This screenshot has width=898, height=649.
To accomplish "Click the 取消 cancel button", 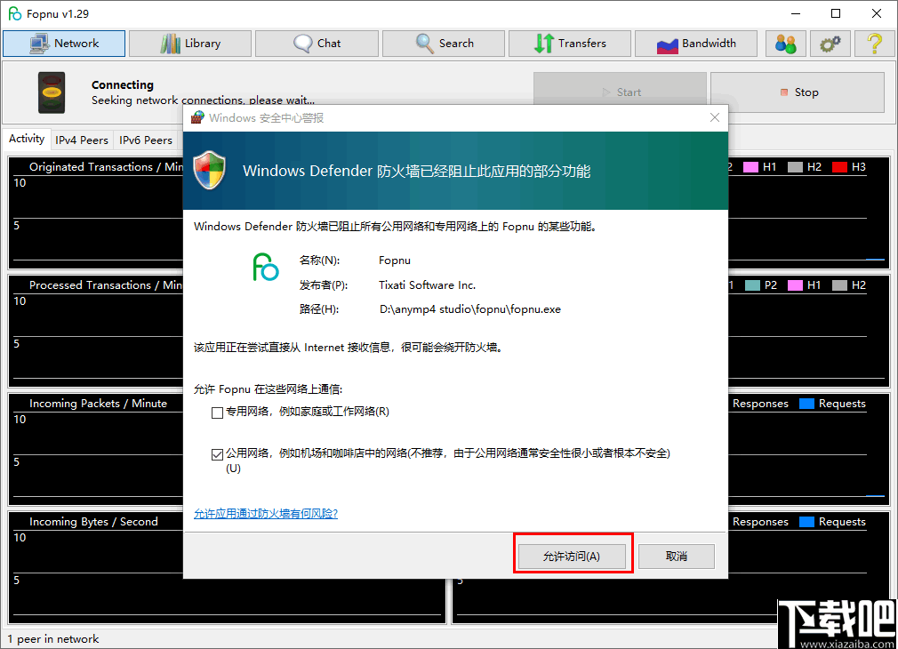I will [676, 556].
